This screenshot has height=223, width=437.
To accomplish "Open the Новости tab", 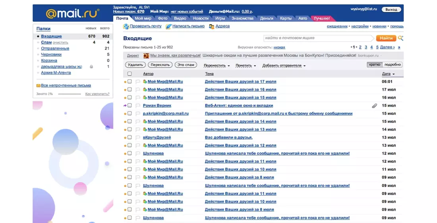I will (201, 18).
